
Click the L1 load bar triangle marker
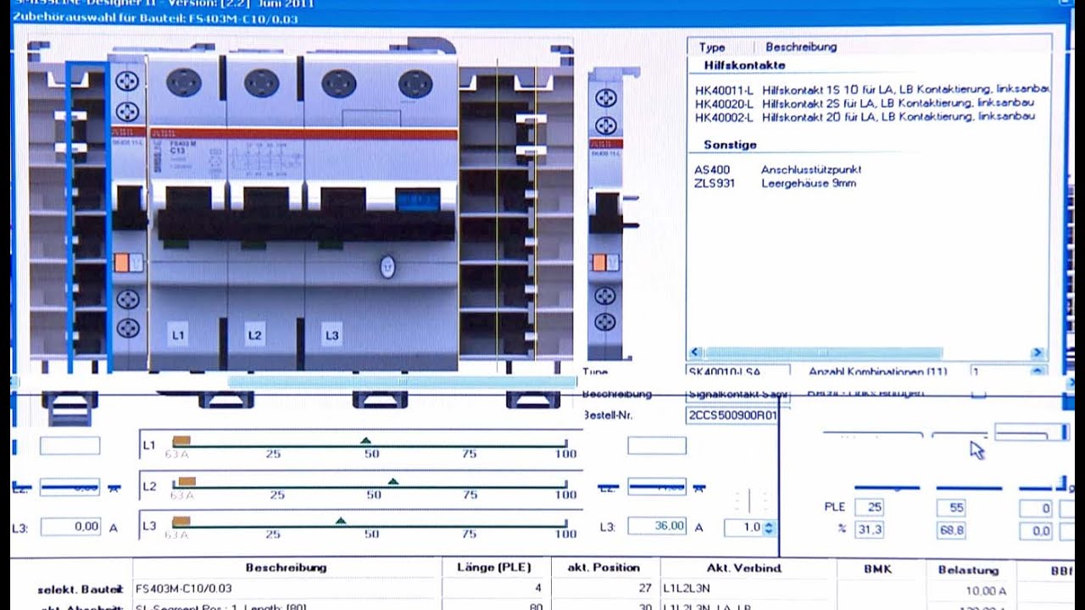[x=366, y=441]
